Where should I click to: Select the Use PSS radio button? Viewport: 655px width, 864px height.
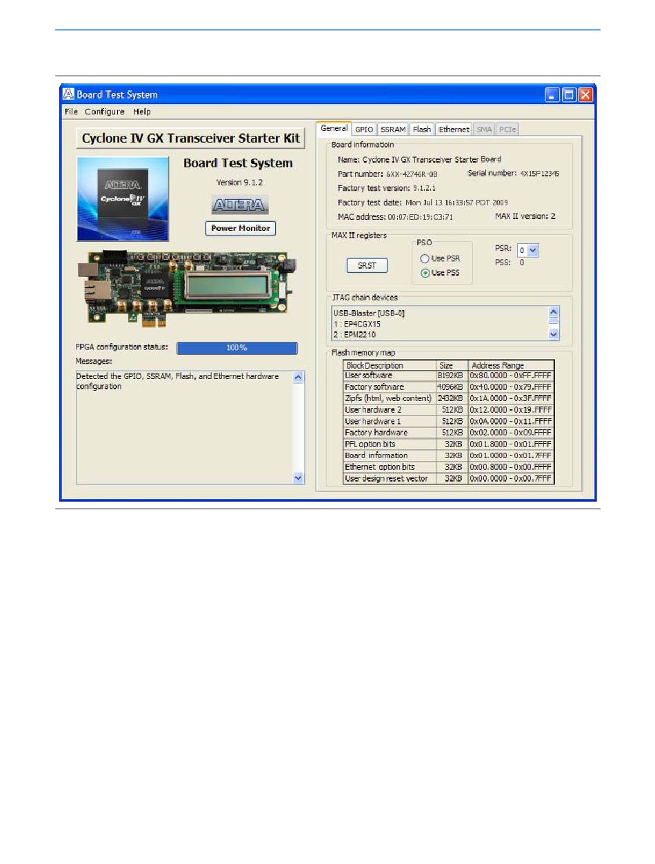point(425,273)
